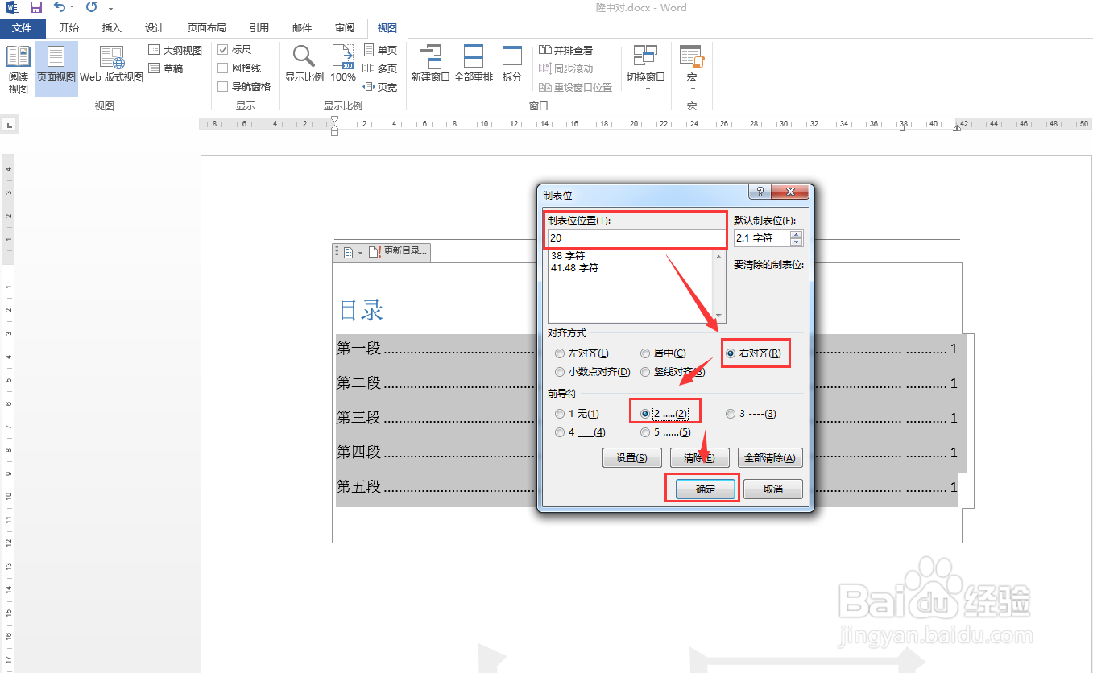
Task: Choose single page (单页) zoom
Action: coord(380,50)
